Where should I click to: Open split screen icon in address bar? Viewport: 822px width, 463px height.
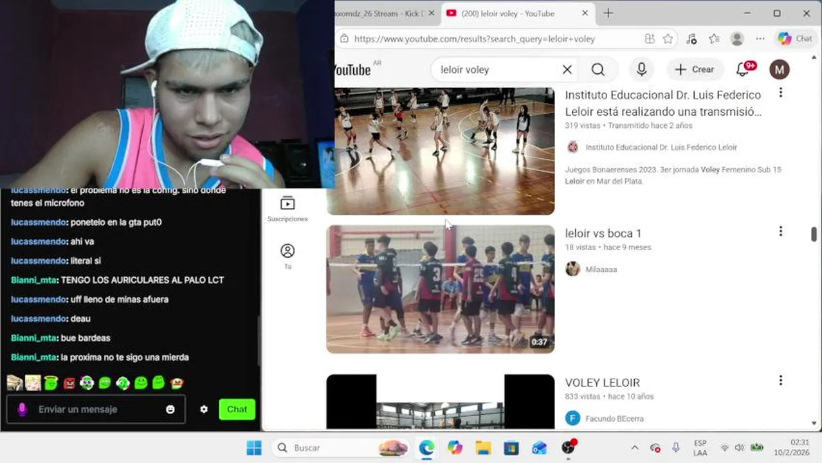(650, 39)
